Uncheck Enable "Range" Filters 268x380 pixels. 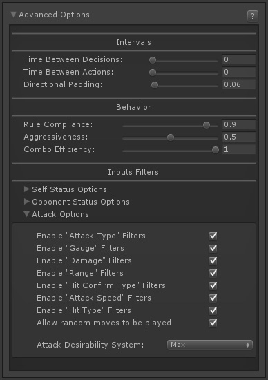213,273
